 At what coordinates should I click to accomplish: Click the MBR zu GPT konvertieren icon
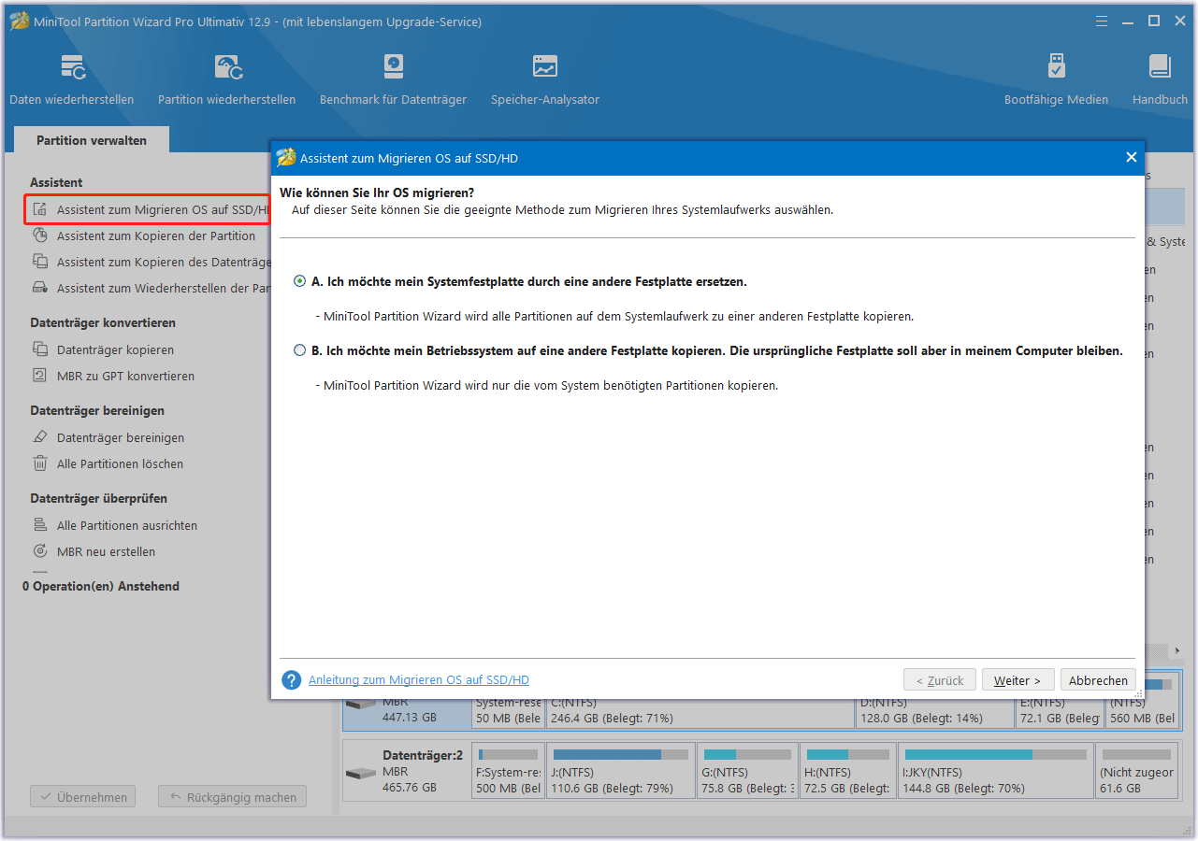point(39,377)
